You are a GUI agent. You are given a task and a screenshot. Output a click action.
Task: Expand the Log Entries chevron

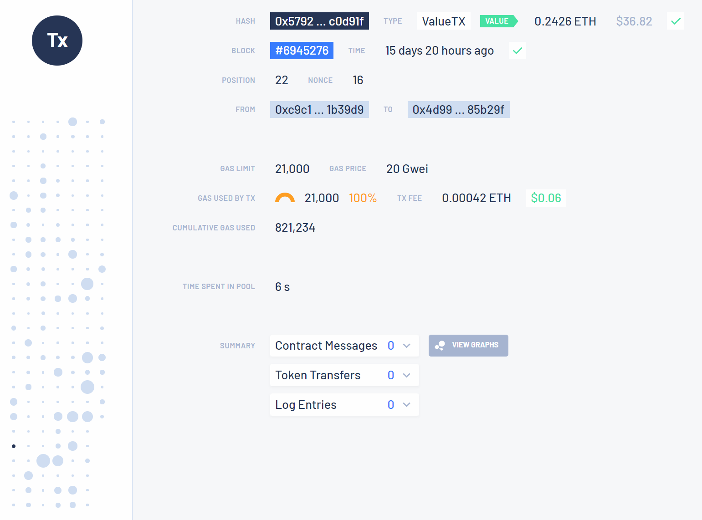(407, 405)
